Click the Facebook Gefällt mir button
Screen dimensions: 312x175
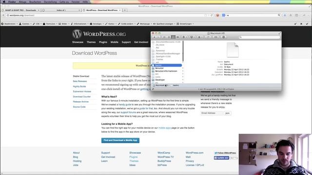(221, 158)
